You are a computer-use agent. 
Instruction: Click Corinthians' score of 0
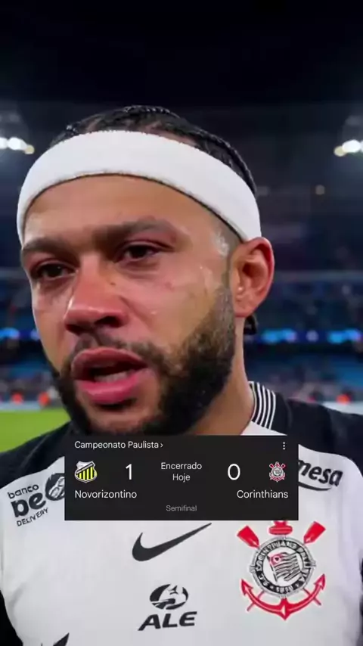[x=234, y=472]
